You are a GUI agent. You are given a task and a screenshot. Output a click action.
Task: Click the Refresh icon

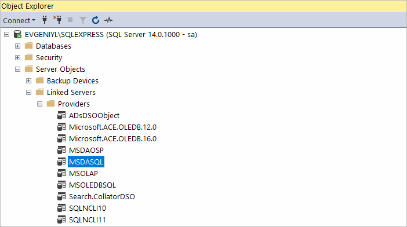coord(96,20)
